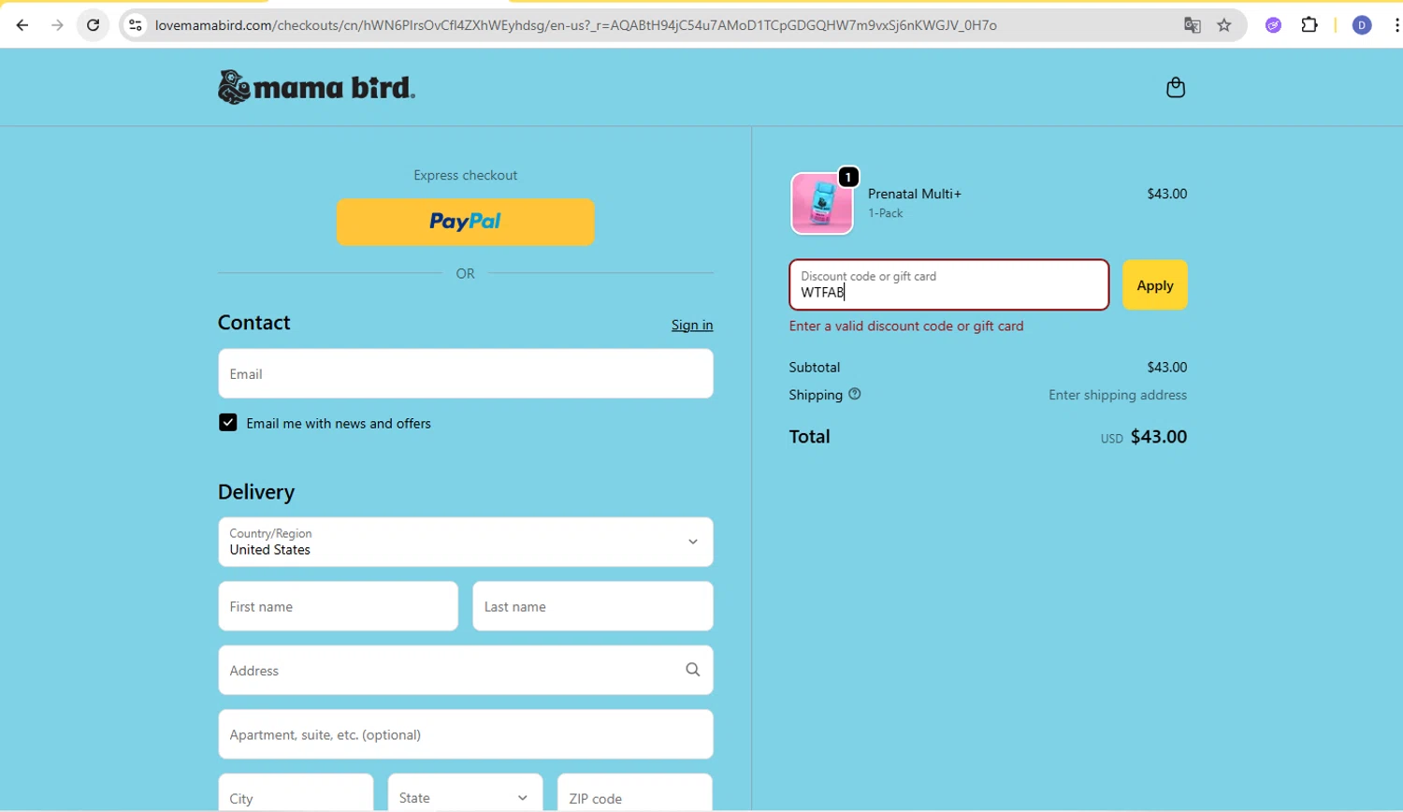Screen dimensions: 1403x812
Task: Open the shopping bag cart icon
Action: [1176, 87]
